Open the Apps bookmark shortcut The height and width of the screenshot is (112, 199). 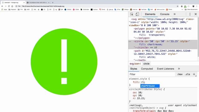4,10
